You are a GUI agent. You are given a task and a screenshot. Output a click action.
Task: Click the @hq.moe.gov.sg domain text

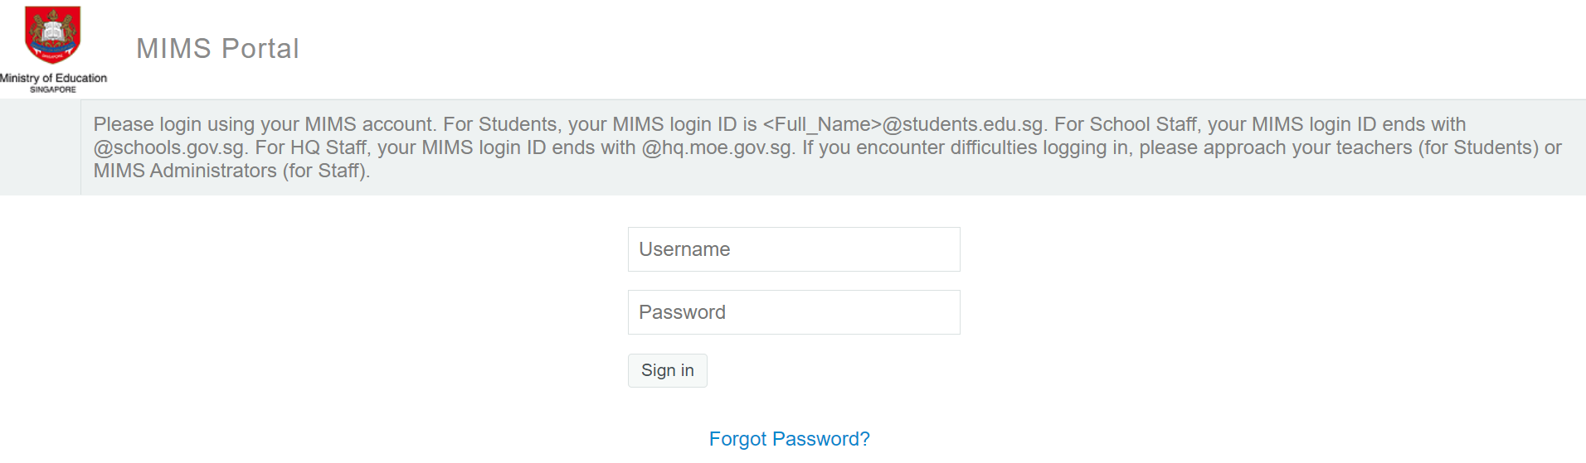tap(717, 147)
